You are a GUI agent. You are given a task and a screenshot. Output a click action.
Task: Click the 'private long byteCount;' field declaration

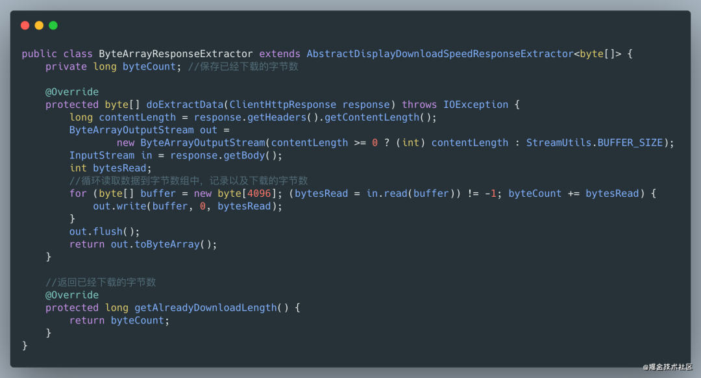[x=113, y=67]
